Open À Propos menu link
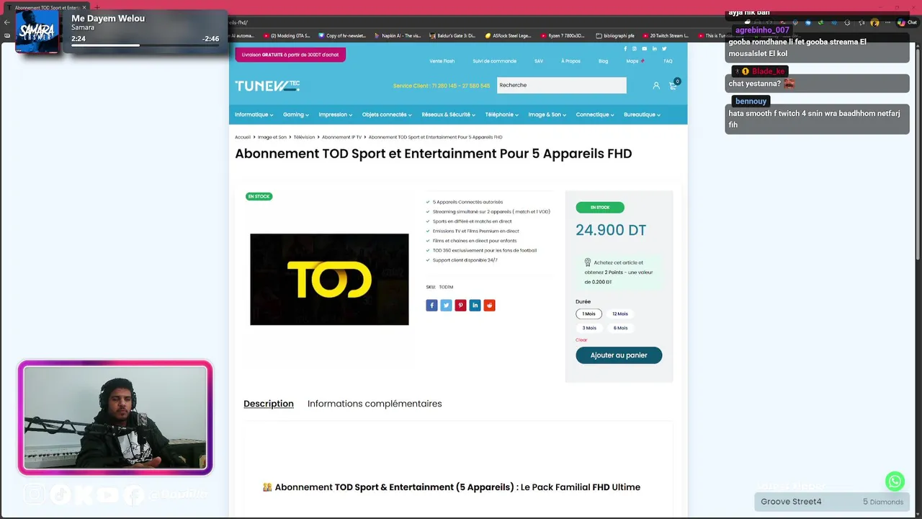The image size is (922, 519). (x=571, y=61)
